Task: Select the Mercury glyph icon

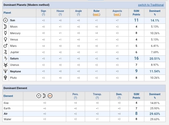Action: coord(5,33)
